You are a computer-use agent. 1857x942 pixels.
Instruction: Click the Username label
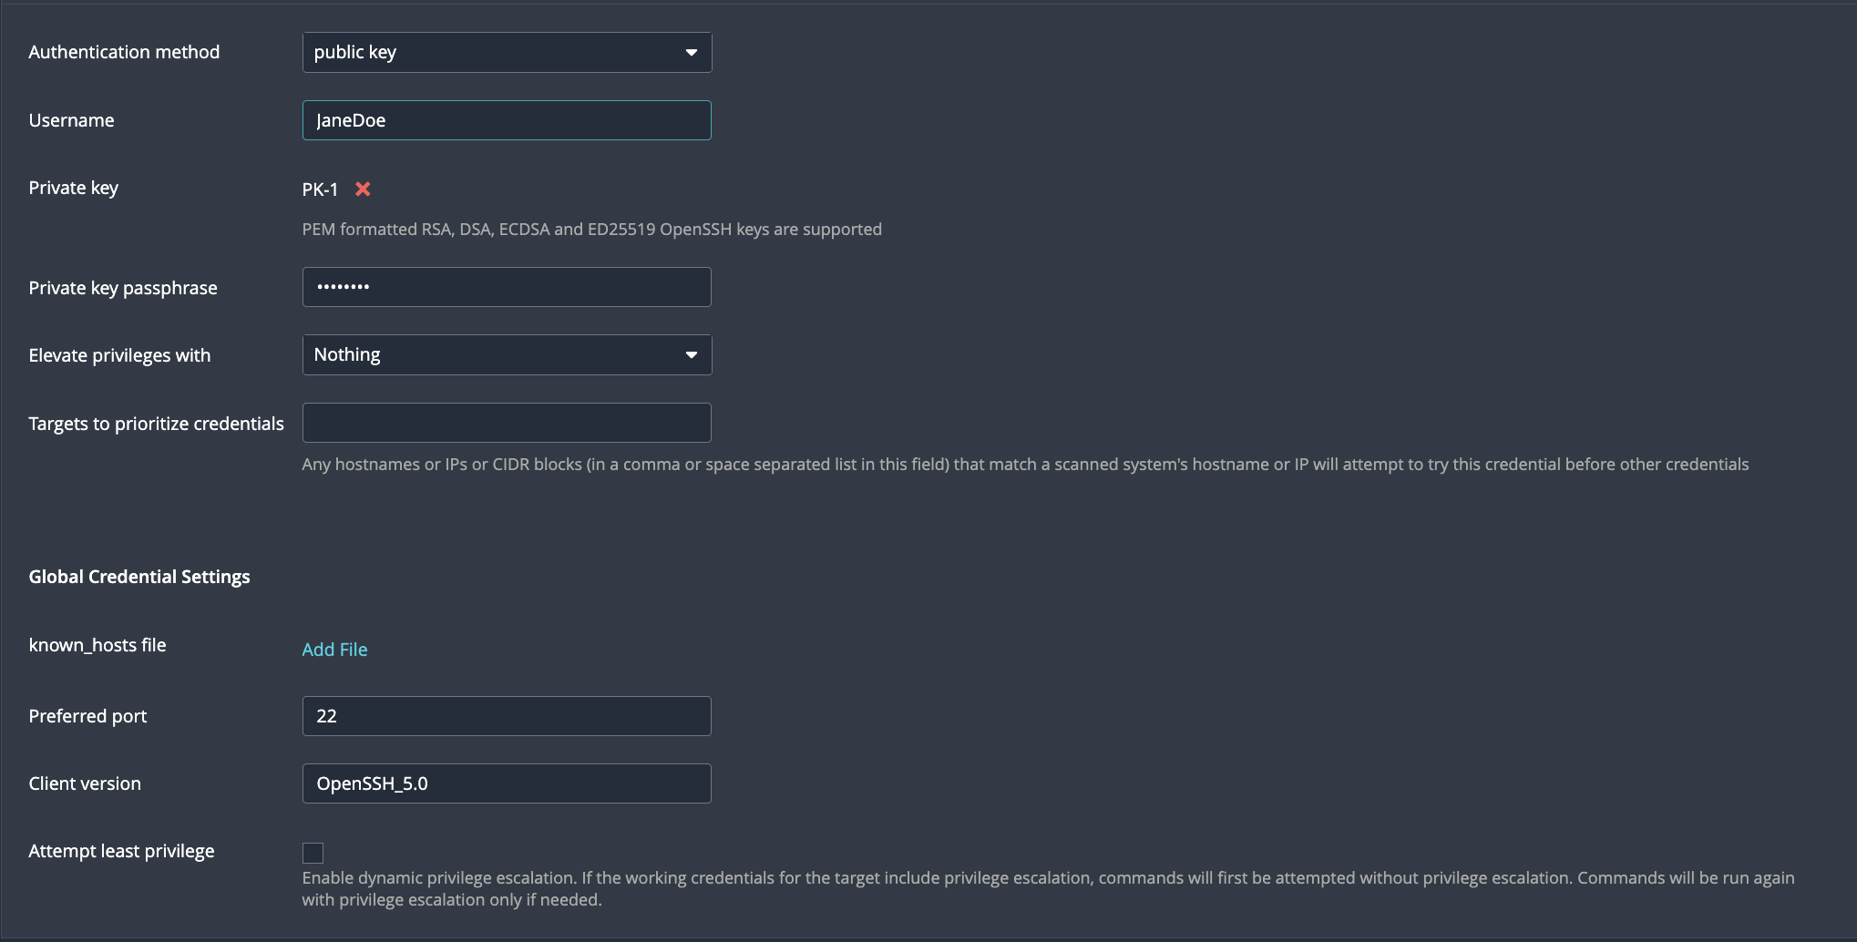[x=71, y=119]
